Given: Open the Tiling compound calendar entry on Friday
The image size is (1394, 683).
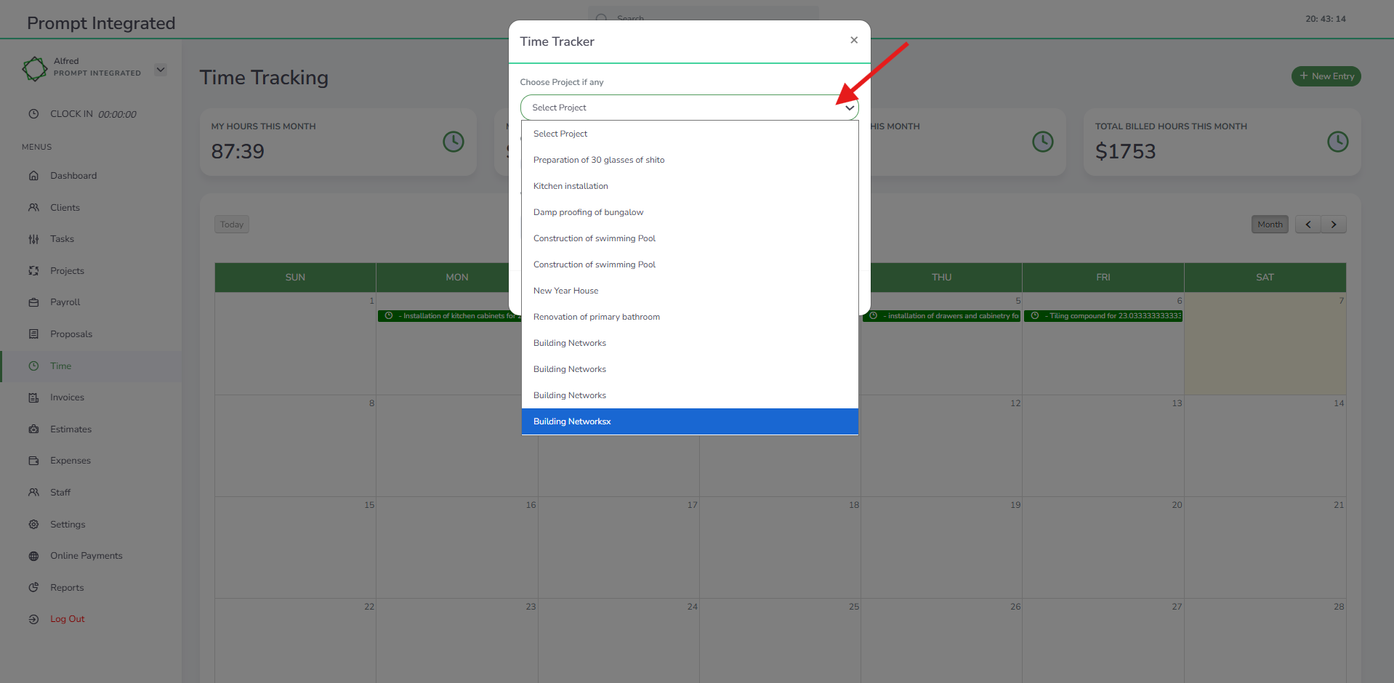Looking at the screenshot, I should [x=1103, y=316].
